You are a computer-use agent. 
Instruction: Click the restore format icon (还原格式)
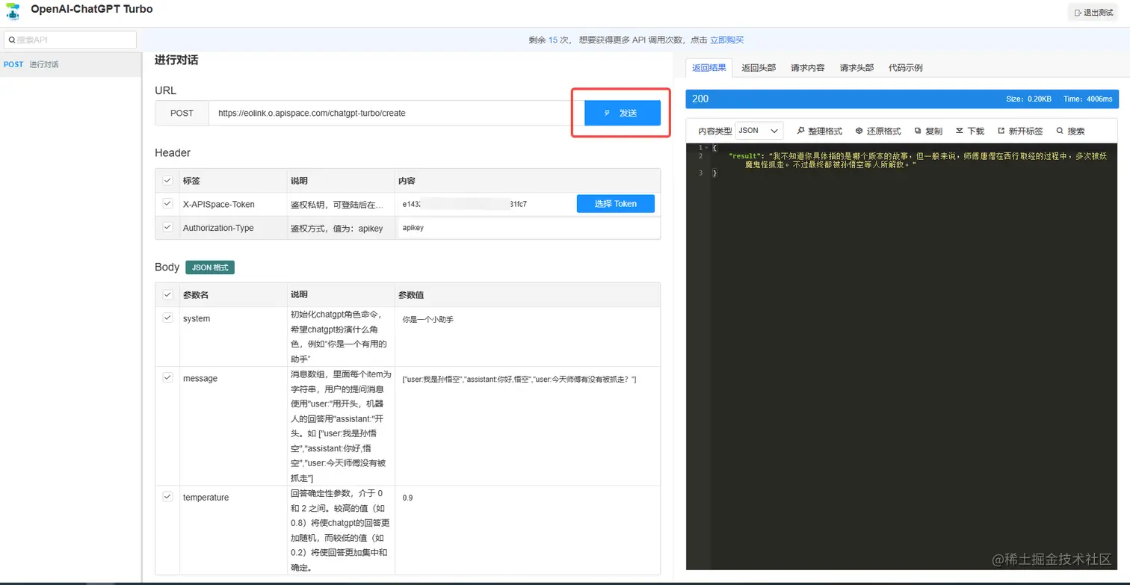[x=859, y=131]
